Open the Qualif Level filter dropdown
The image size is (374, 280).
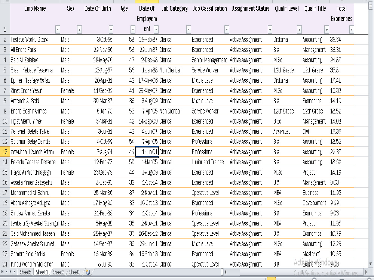pos(299,29)
